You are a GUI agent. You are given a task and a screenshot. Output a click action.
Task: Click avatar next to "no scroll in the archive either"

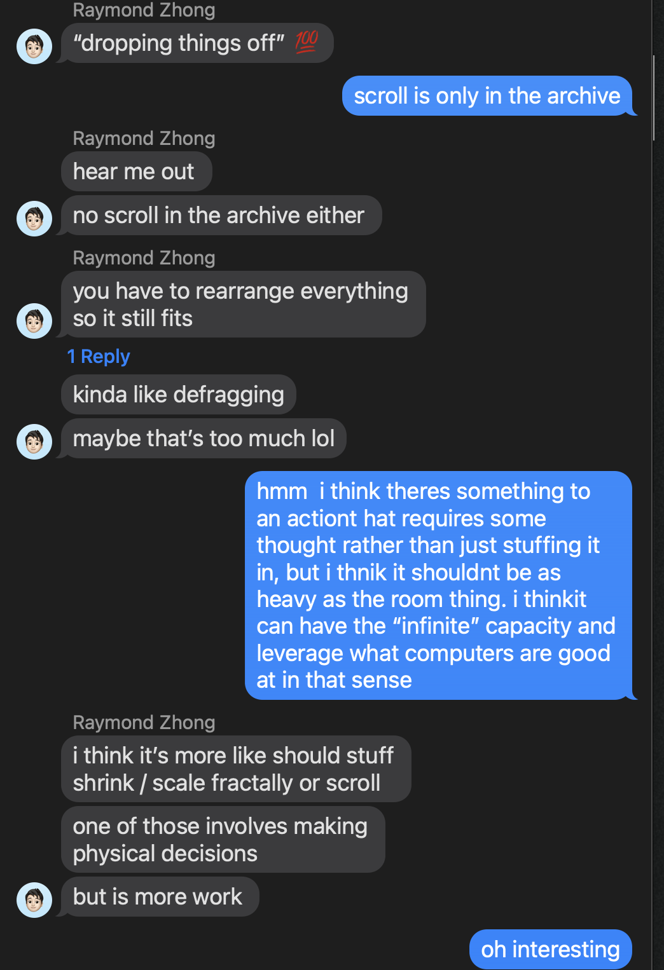(x=34, y=219)
